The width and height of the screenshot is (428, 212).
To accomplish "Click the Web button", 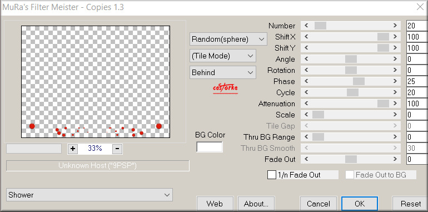I will click(215, 204).
